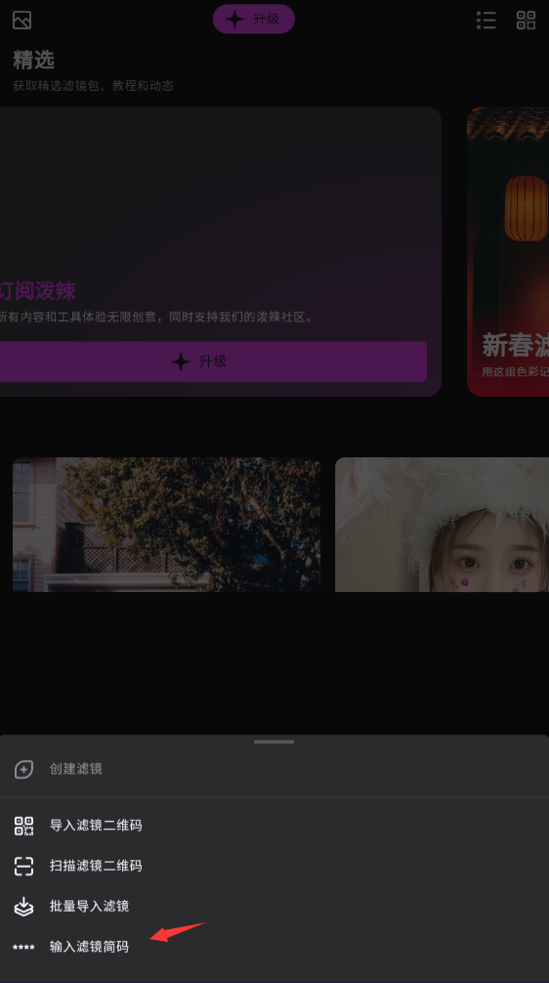The height and width of the screenshot is (983, 549).
Task: Open the starred list icon in header
Action: (486, 21)
